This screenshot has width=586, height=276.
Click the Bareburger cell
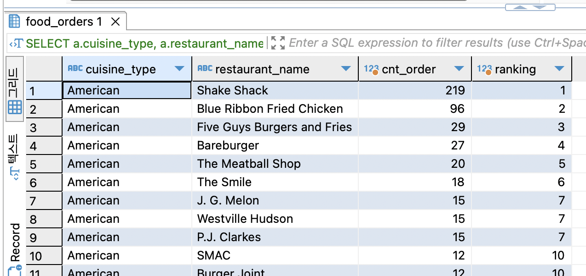tap(275, 145)
